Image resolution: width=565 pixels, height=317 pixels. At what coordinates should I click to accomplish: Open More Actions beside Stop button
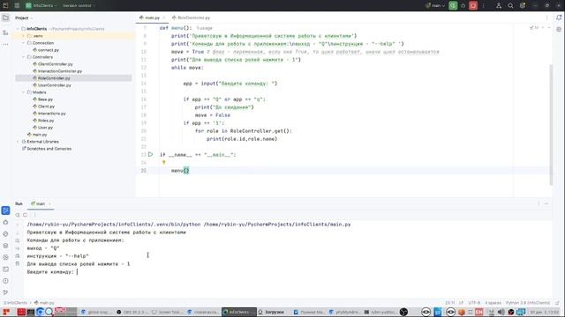click(484, 5)
